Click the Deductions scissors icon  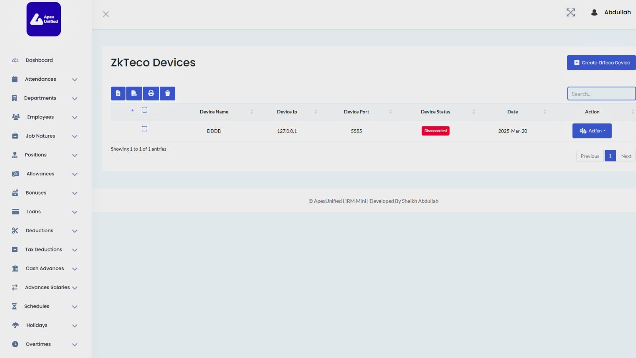(x=15, y=231)
